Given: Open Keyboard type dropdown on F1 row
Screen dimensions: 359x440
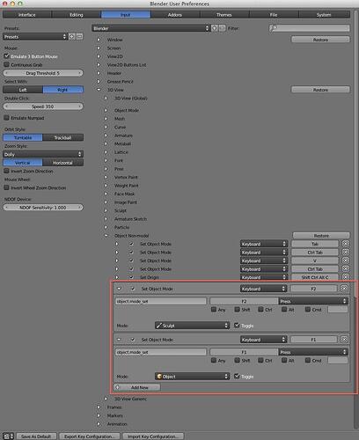Looking at the screenshot, I should [263, 340].
